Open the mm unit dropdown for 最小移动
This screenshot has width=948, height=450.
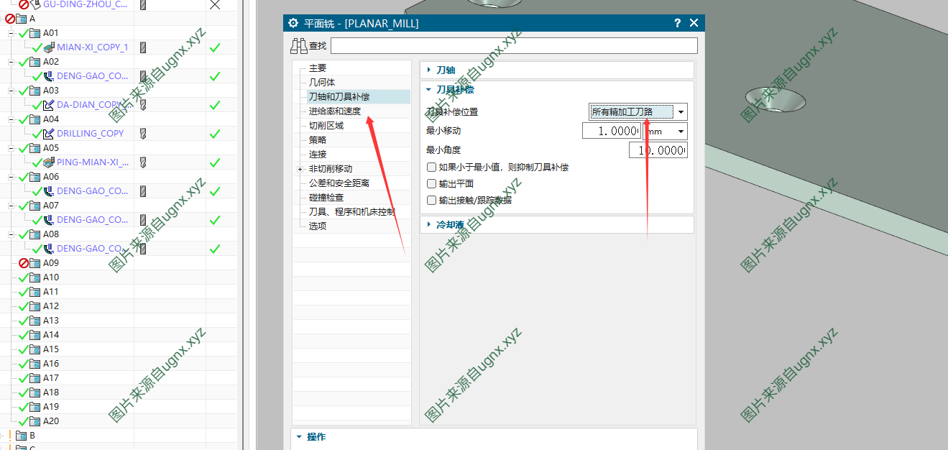[x=680, y=131]
